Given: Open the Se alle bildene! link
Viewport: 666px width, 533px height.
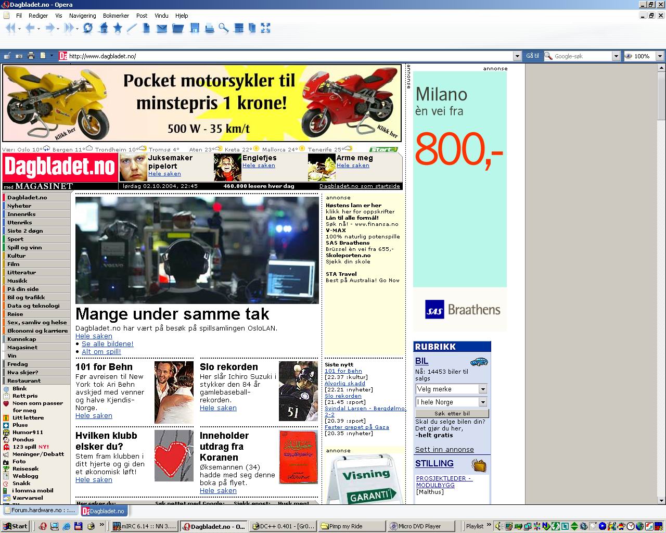Looking at the screenshot, I should click(108, 344).
